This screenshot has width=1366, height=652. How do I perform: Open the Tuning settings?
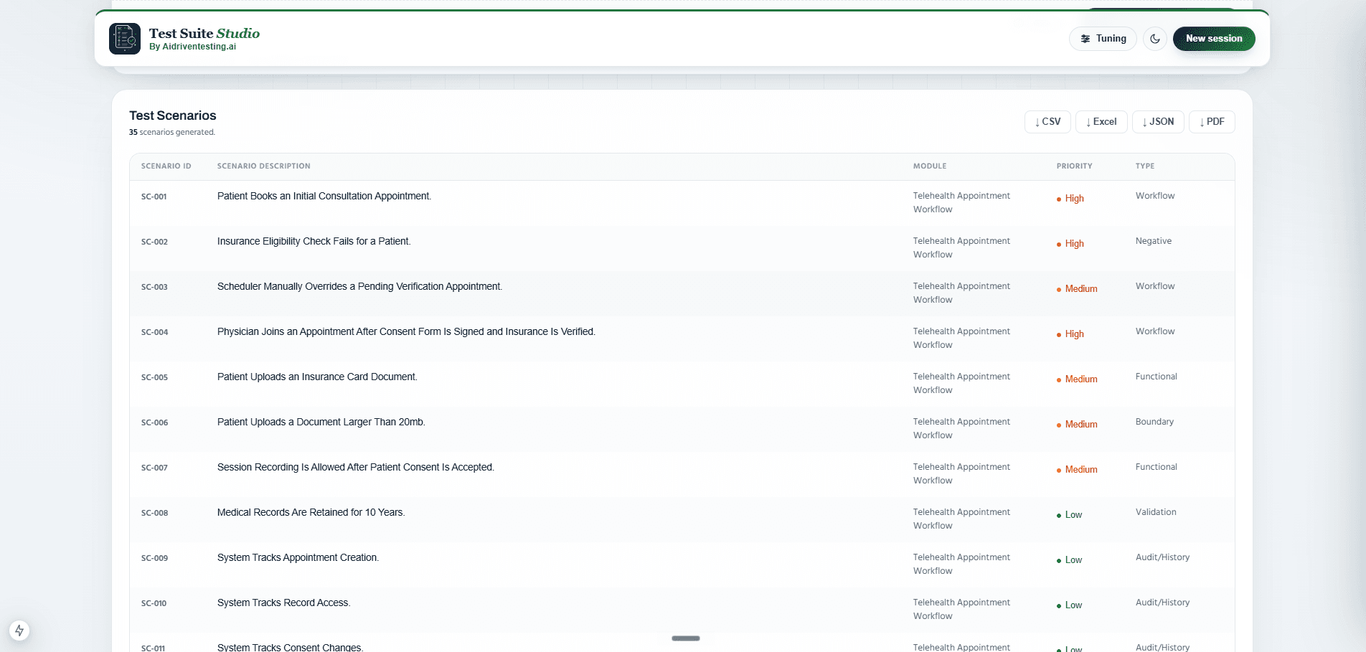click(x=1103, y=39)
